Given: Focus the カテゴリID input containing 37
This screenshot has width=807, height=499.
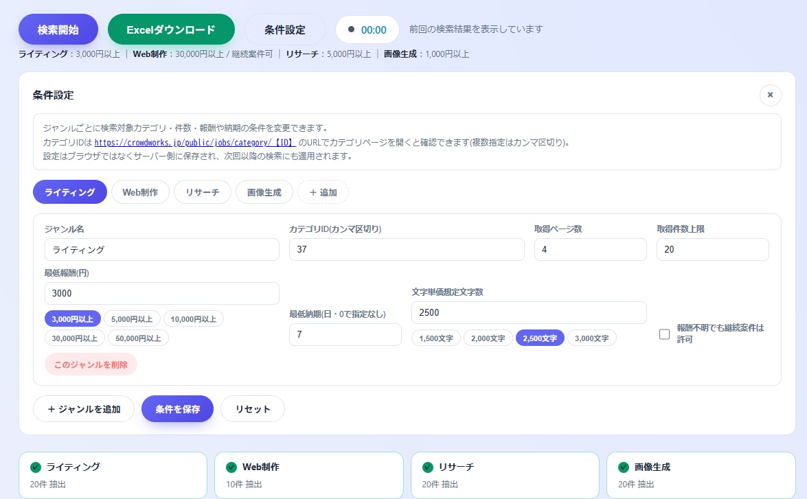Looking at the screenshot, I should point(407,250).
